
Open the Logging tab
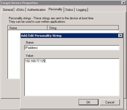pos(81,10)
